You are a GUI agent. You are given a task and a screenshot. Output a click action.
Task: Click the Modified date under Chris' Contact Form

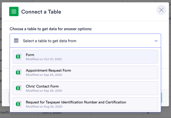(44, 91)
